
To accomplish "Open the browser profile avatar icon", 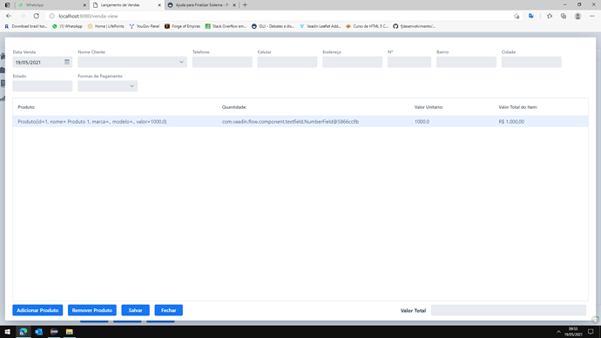I will (577, 16).
